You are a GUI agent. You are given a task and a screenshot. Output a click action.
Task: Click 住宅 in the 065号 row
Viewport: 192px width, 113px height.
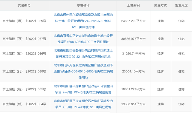point(181,89)
